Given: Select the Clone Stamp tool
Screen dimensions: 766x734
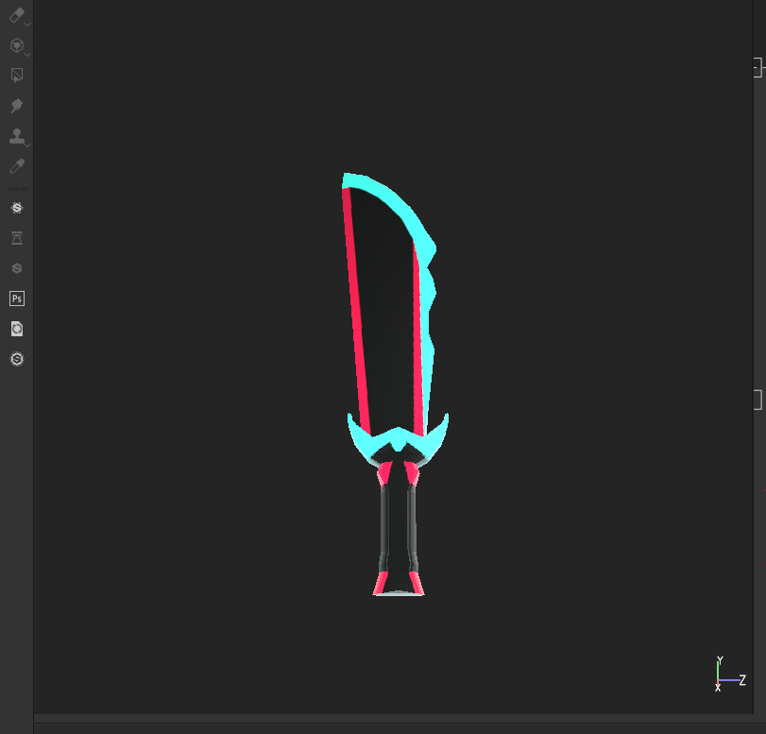Looking at the screenshot, I should click(15, 136).
